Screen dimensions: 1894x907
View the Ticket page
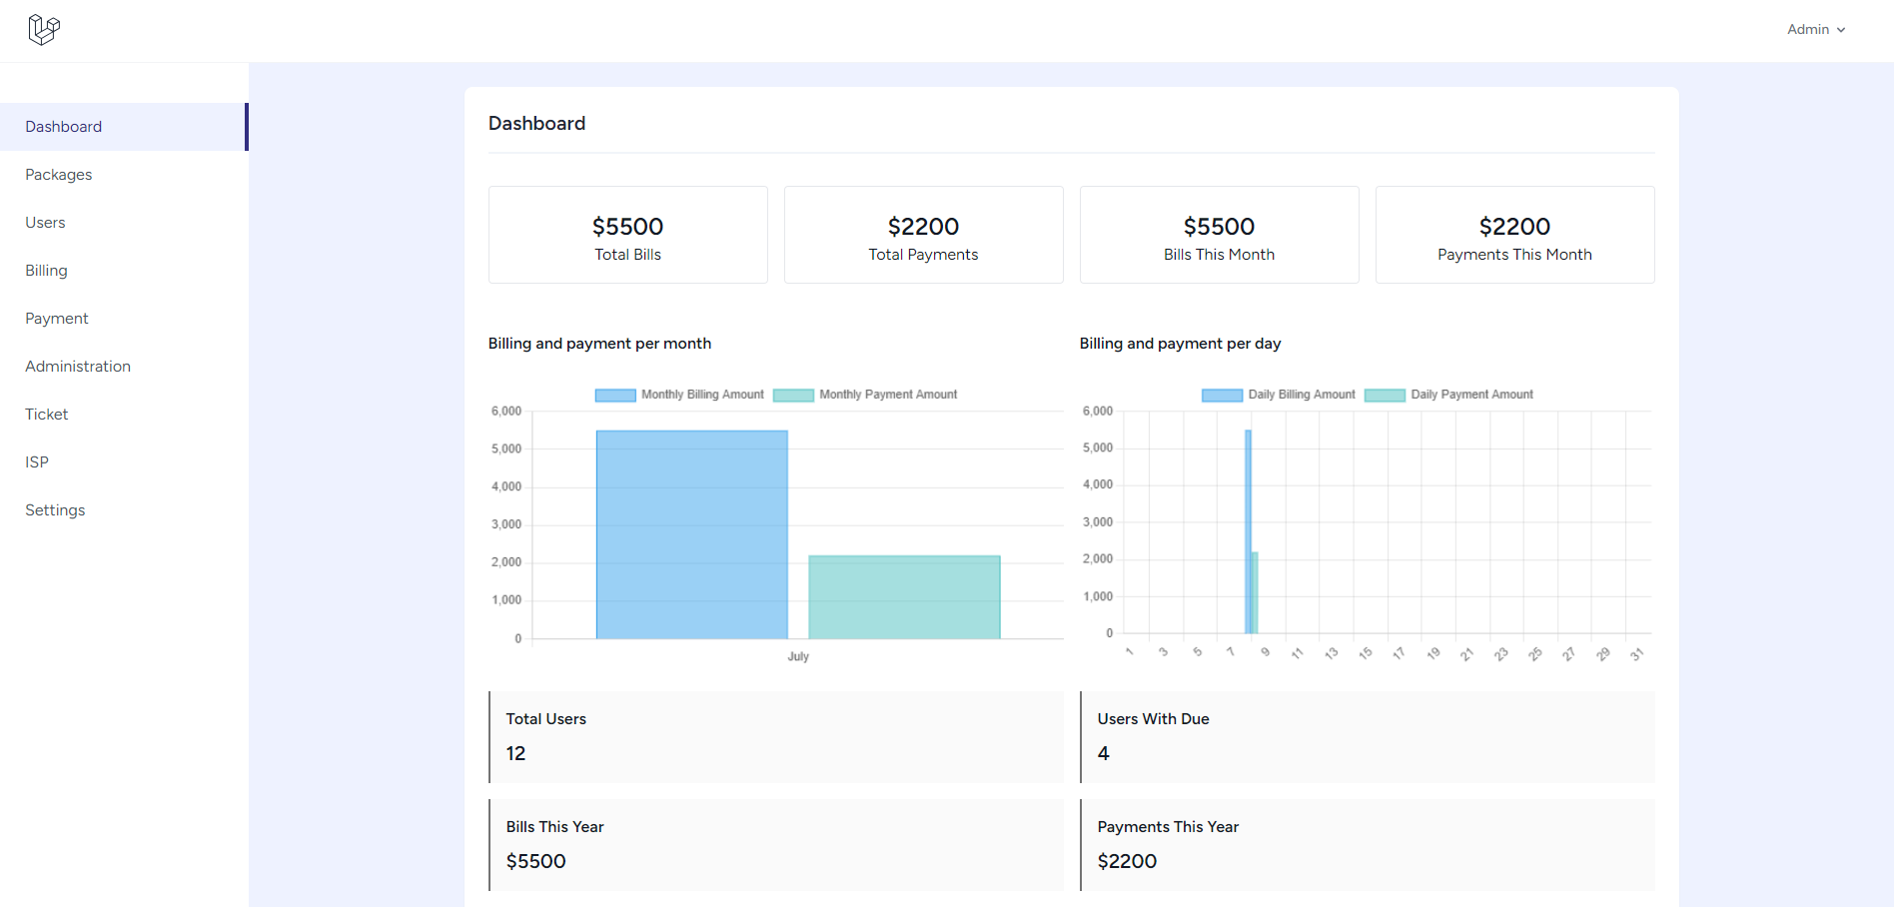coord(46,414)
